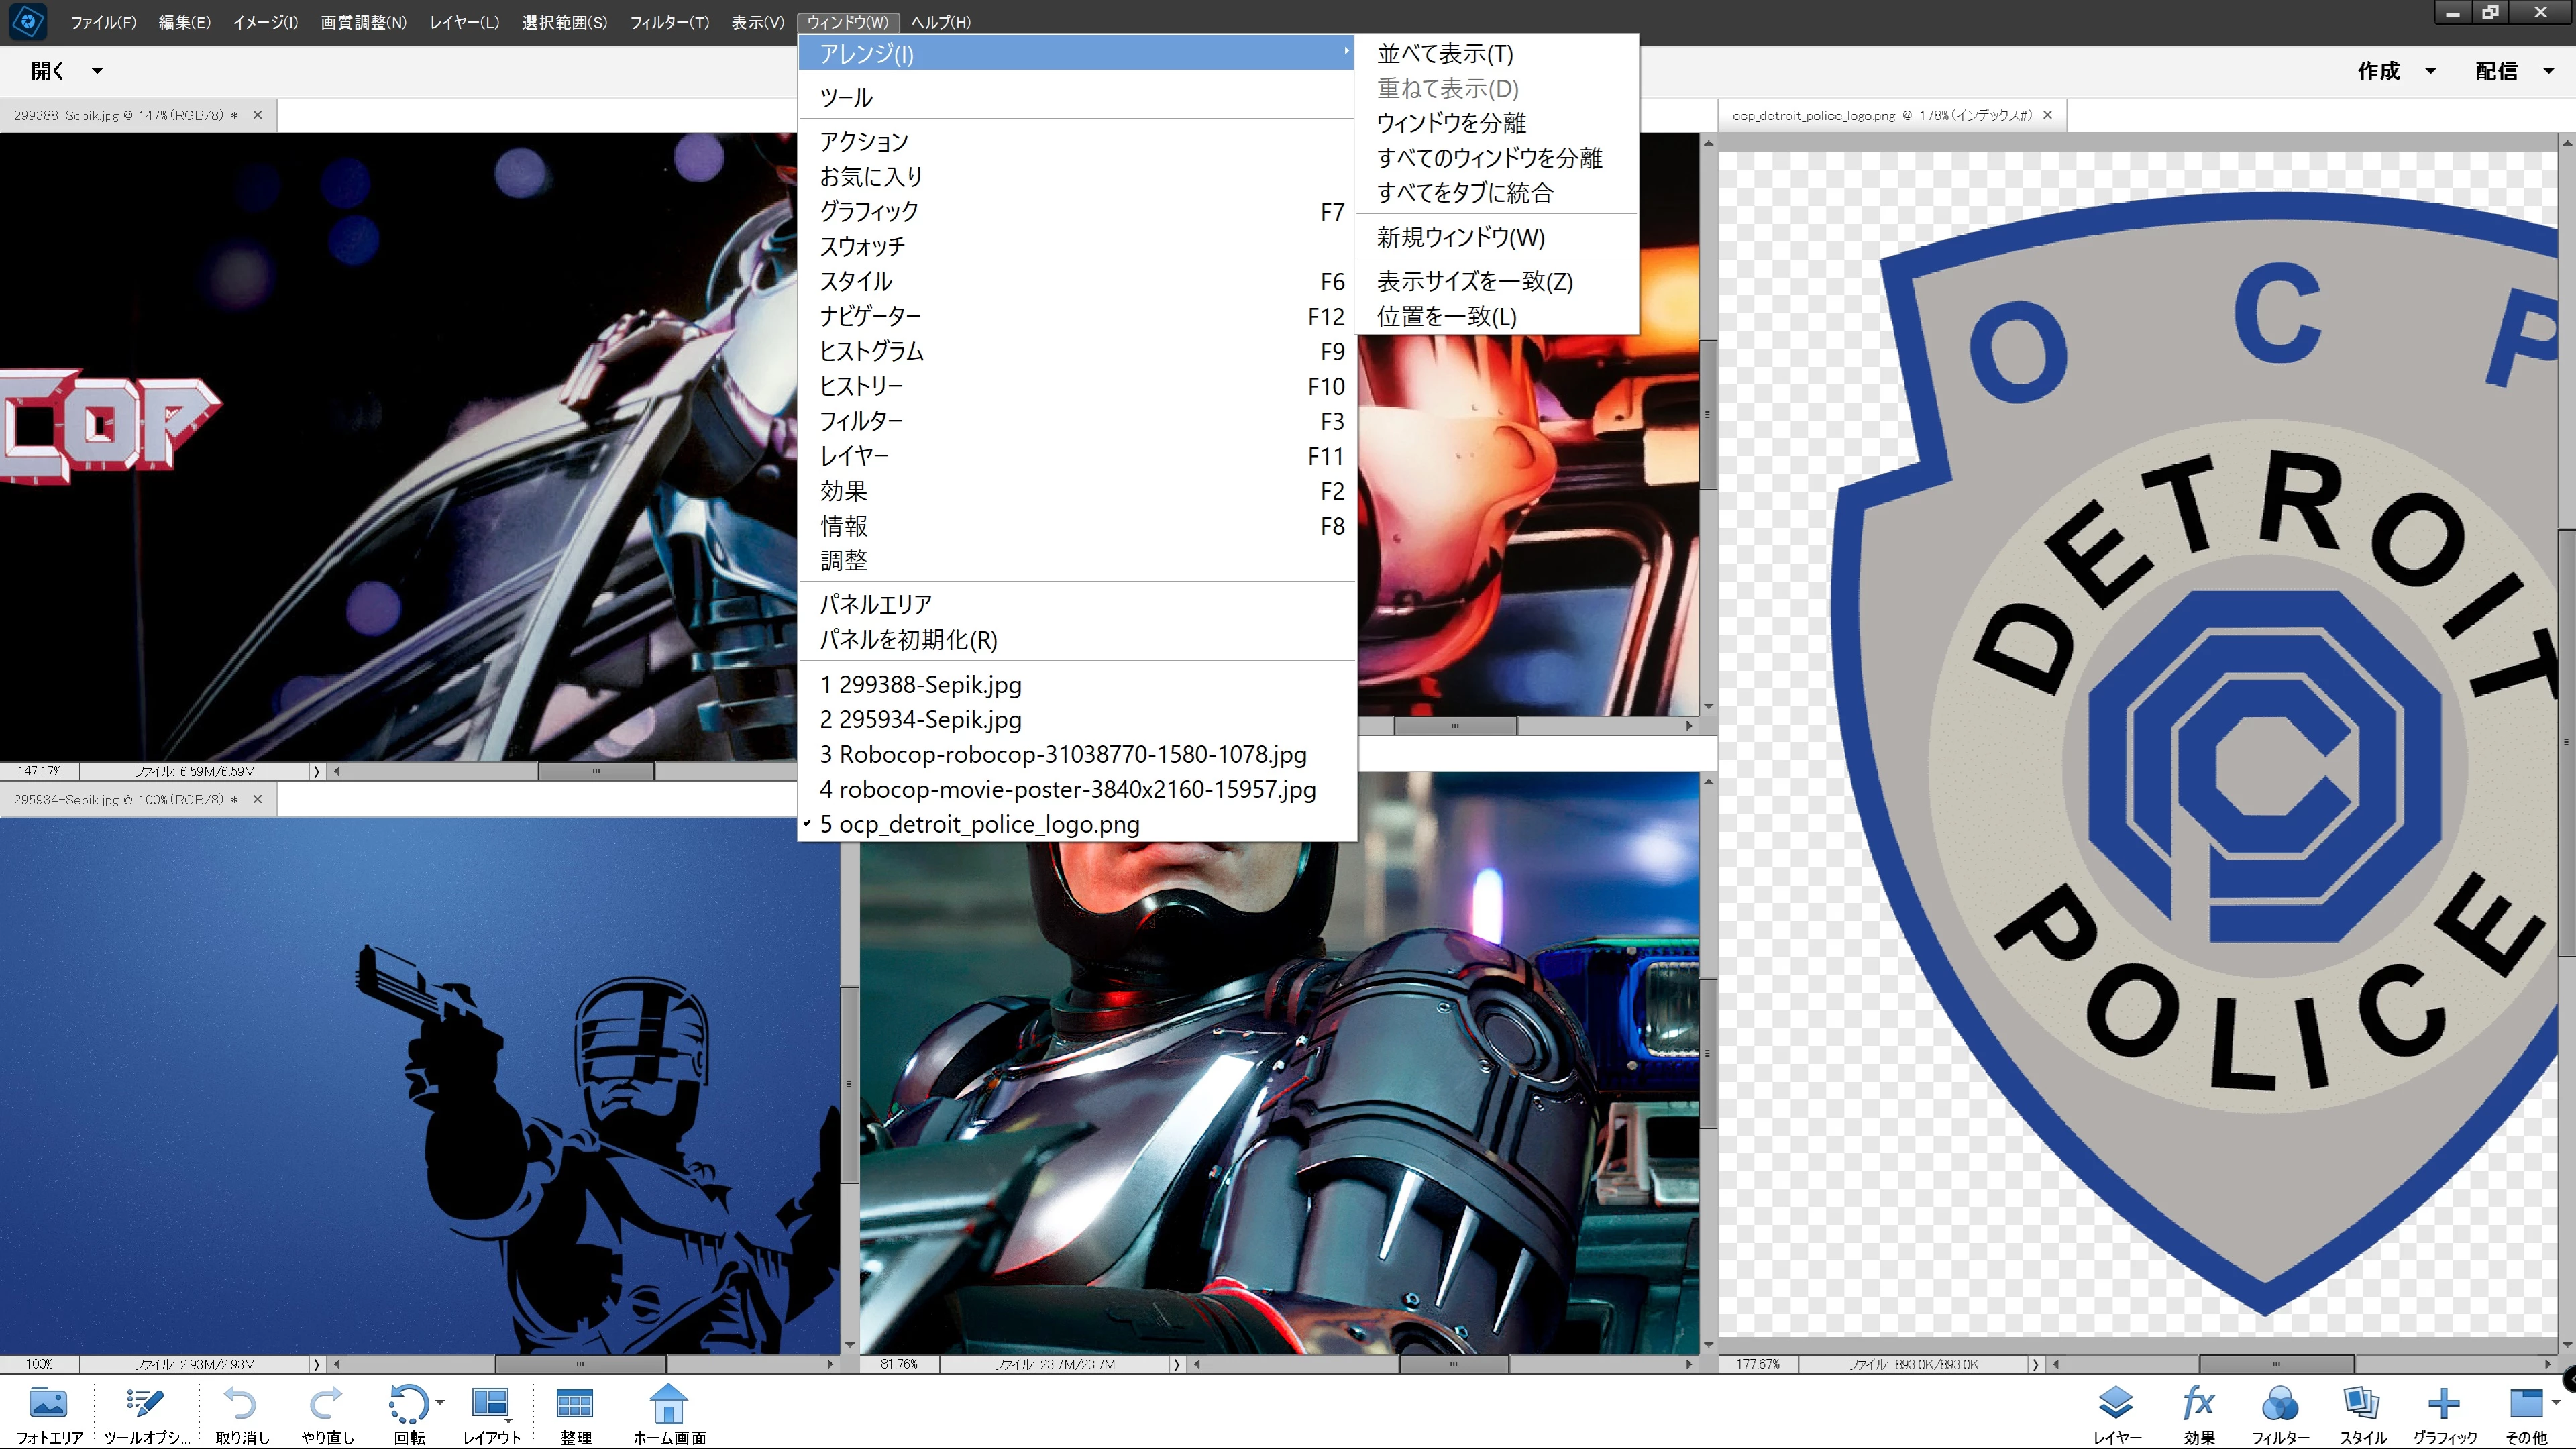Choose 並べて表示(T) from the submenu
This screenshot has height=1449, width=2576.
click(1444, 54)
